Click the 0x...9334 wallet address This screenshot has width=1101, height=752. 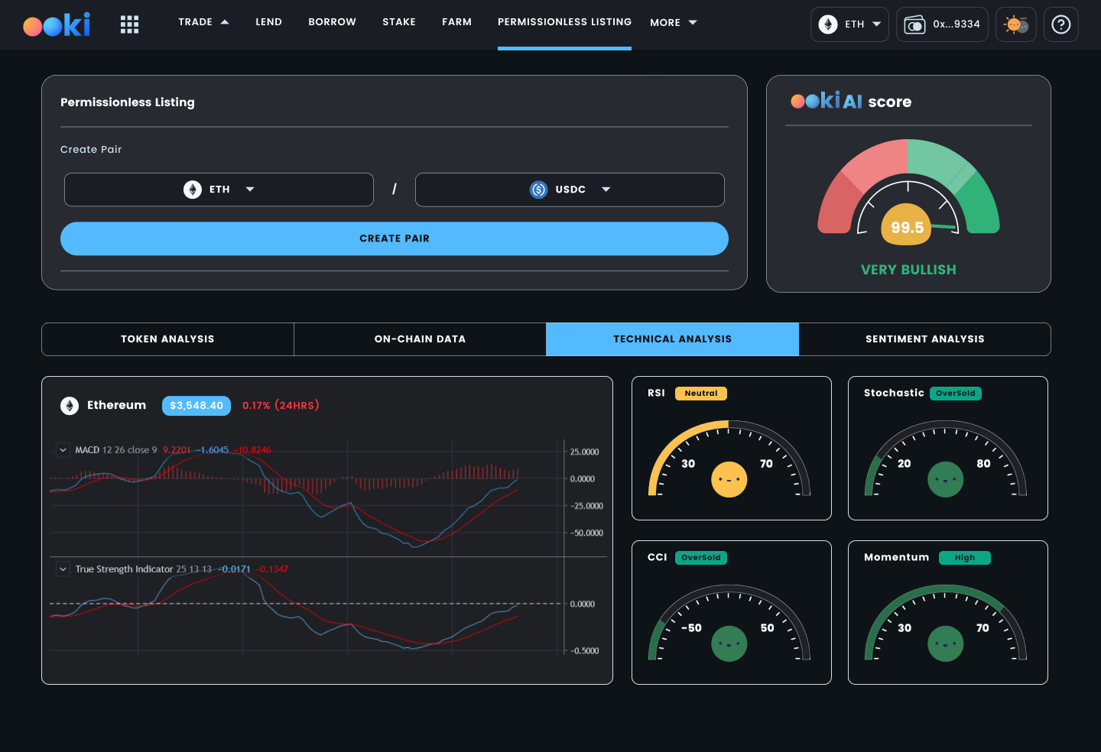click(956, 24)
